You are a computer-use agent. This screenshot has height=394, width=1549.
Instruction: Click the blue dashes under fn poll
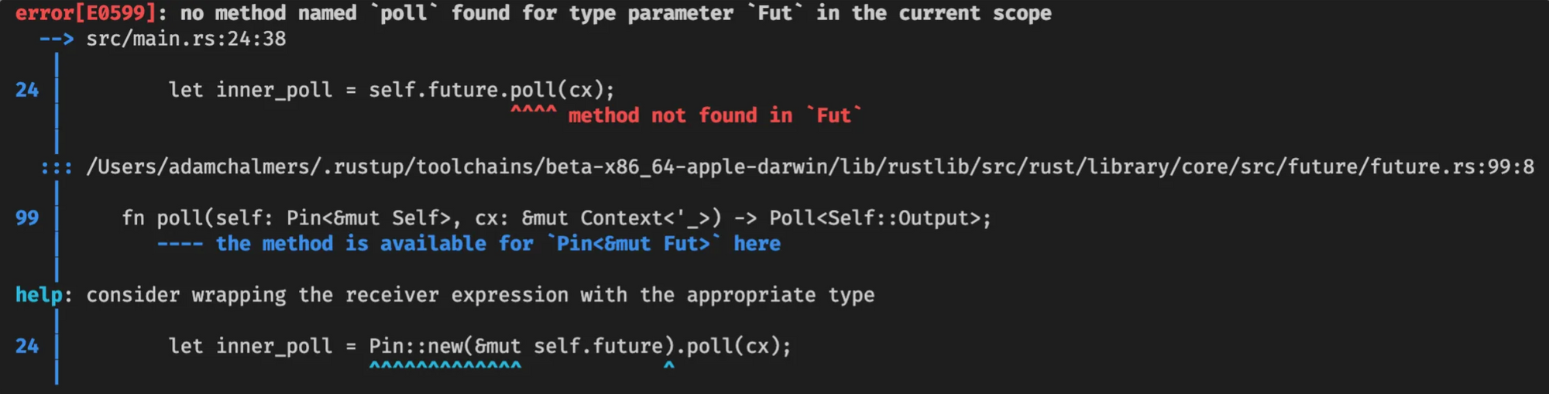point(180,244)
